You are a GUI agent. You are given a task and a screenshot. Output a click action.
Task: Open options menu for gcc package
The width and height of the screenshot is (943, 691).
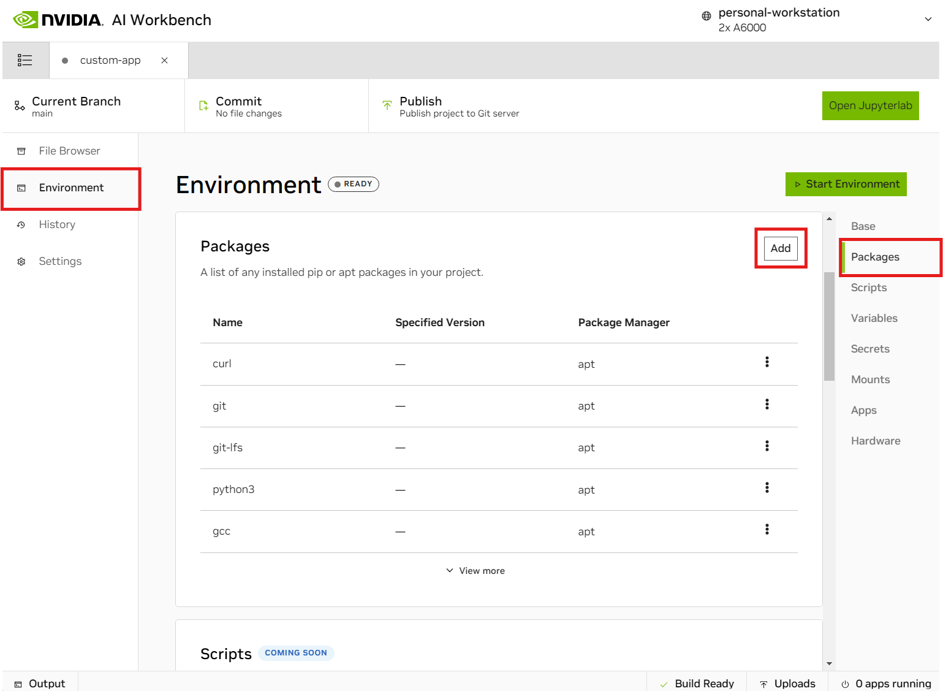pos(767,529)
